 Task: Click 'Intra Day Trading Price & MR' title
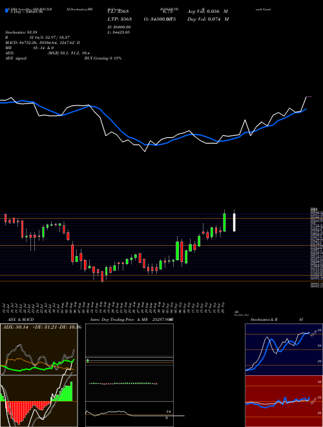[119, 320]
